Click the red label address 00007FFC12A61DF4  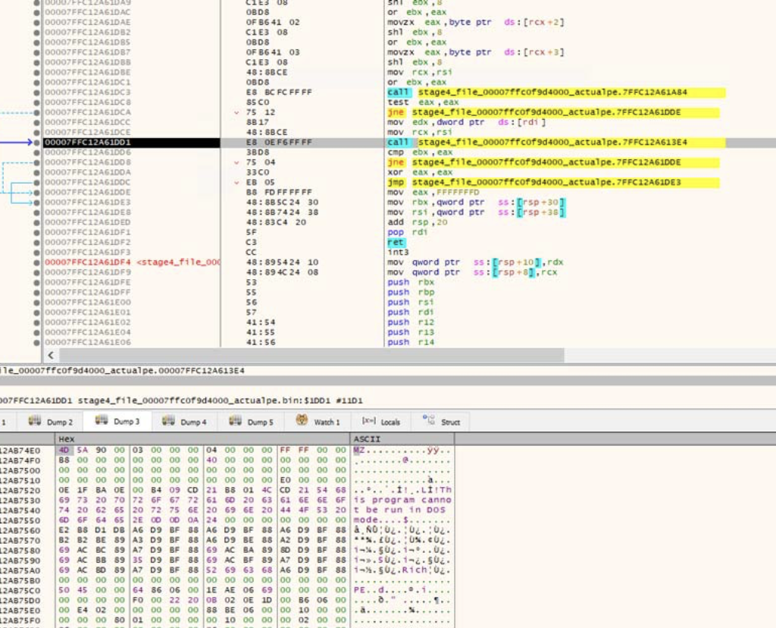(88, 262)
